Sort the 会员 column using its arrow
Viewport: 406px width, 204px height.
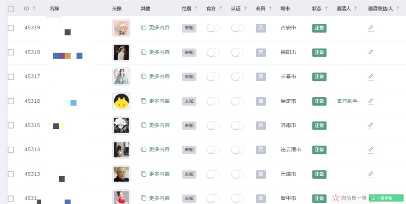coord(270,9)
